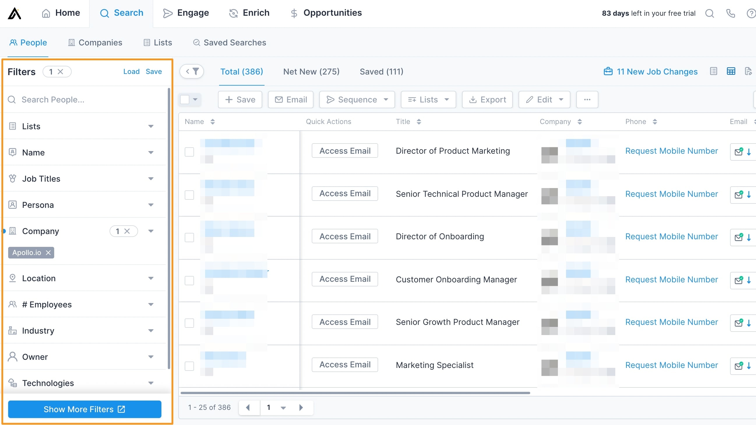The height and width of the screenshot is (425, 756).
Task: Click the page forward navigation arrow
Action: 301,407
